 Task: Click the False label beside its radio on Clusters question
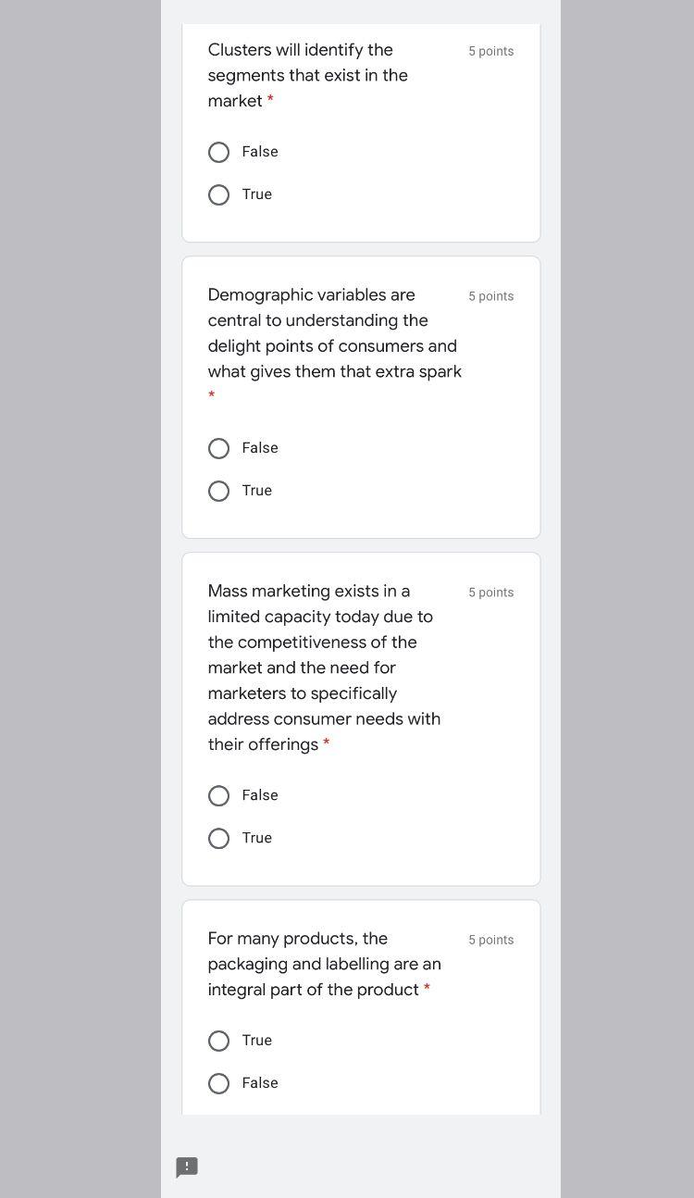[260, 152]
